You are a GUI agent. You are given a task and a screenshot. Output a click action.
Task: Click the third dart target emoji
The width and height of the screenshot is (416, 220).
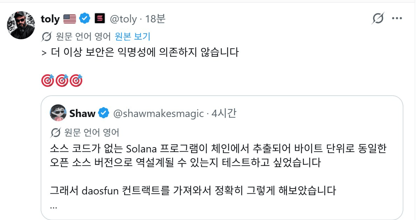tap(76, 81)
